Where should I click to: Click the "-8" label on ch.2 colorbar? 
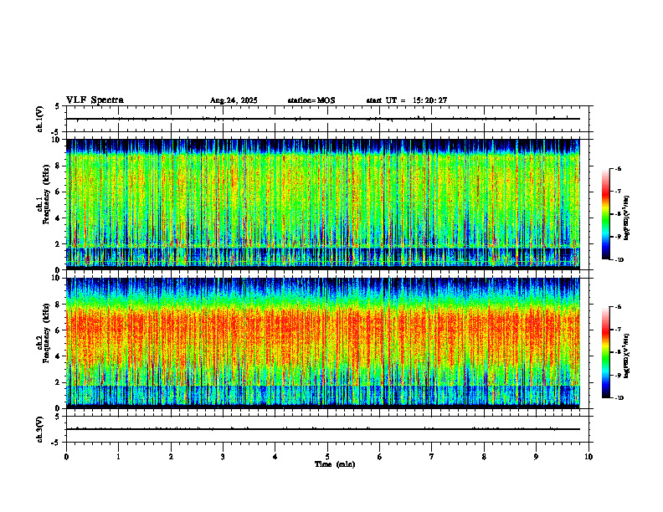[x=618, y=352]
